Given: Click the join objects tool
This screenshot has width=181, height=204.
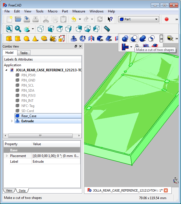Looking at the screenshot, I should [125, 47].
